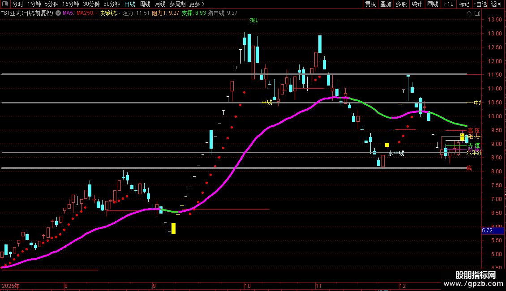Click the month 12 marker on time axis
Screen dimensions: 506x291
[x=403, y=286]
